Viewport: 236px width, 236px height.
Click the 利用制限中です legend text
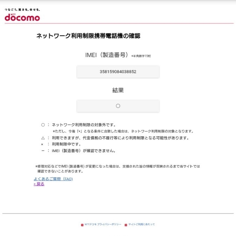coord(66,144)
